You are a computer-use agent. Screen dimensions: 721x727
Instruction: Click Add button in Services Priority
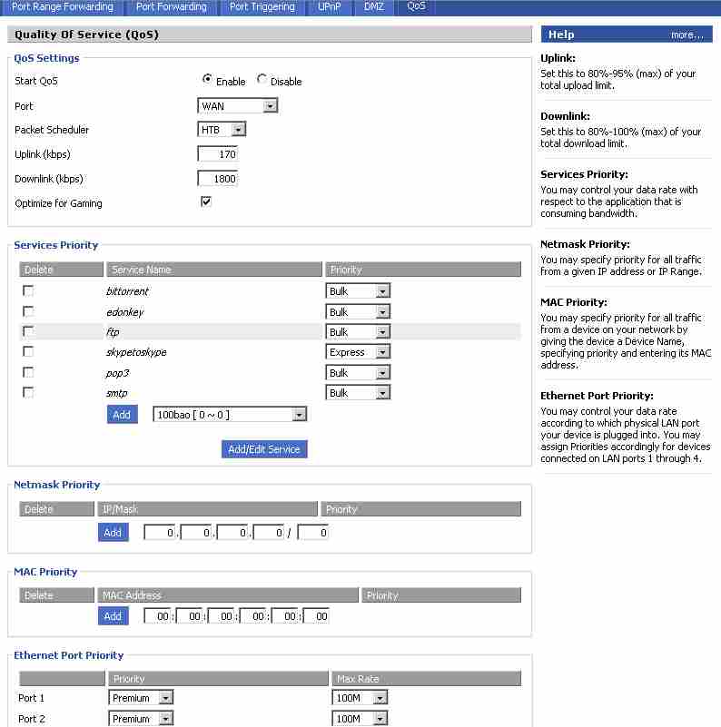[x=122, y=415]
